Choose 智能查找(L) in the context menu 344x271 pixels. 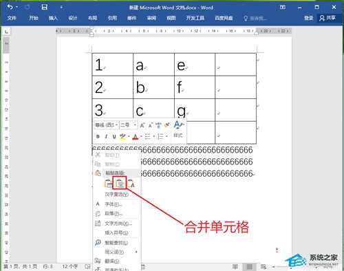116,243
